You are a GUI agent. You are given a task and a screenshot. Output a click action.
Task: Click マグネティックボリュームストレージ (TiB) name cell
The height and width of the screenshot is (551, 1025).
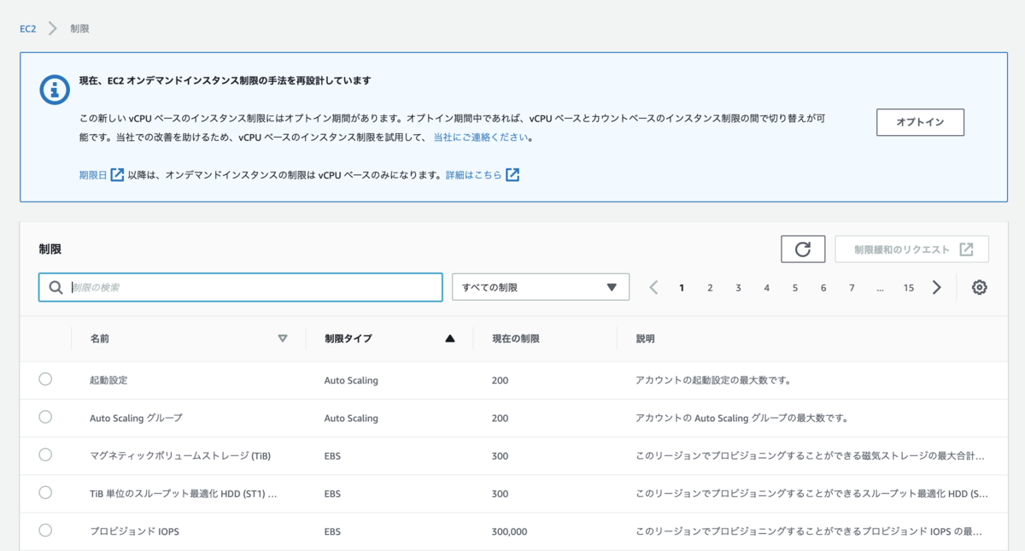(180, 455)
